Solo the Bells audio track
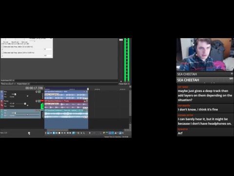 click(39, 92)
